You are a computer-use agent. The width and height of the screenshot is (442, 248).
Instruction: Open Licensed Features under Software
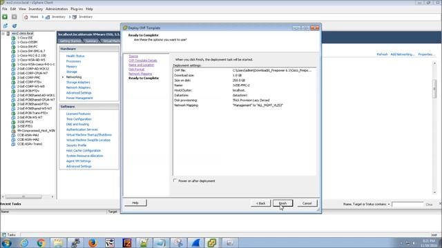78,114
